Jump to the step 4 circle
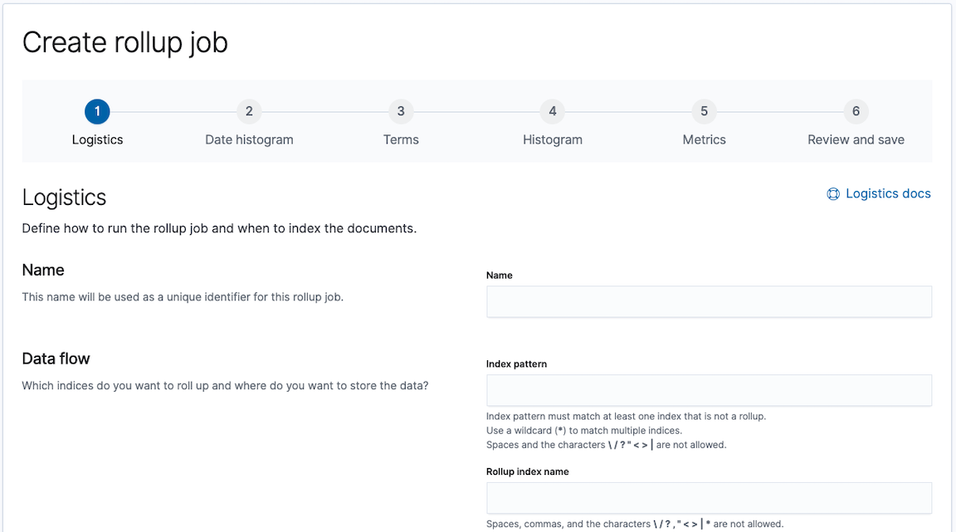The width and height of the screenshot is (956, 532). point(553,111)
